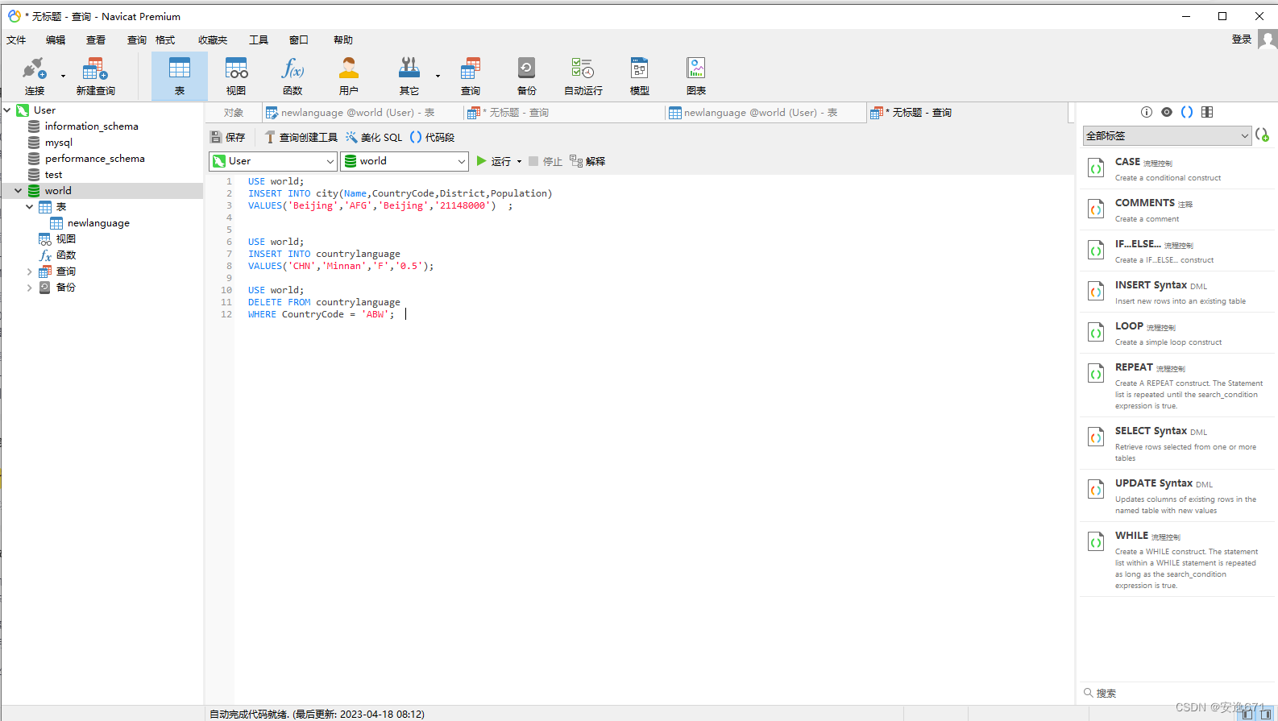The image size is (1278, 721).
Task: Expand the 备份 backup tree node
Action: pos(30,288)
